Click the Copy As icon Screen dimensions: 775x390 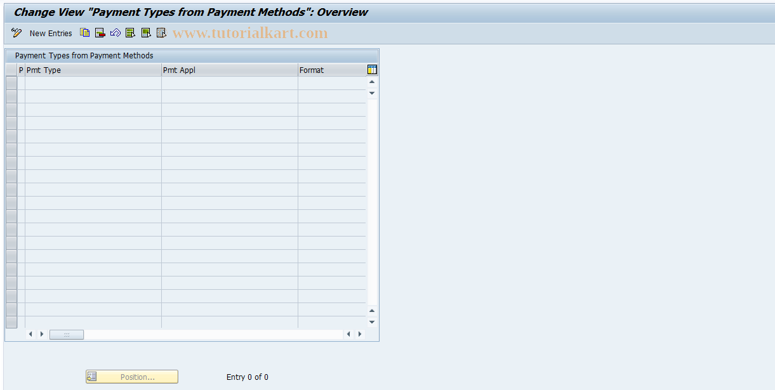(x=85, y=33)
